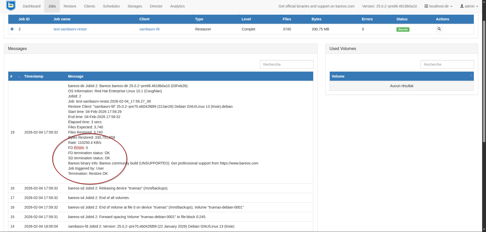Click the page vertical scrollbar thumb
The image size is (486, 232).
[x=484, y=81]
